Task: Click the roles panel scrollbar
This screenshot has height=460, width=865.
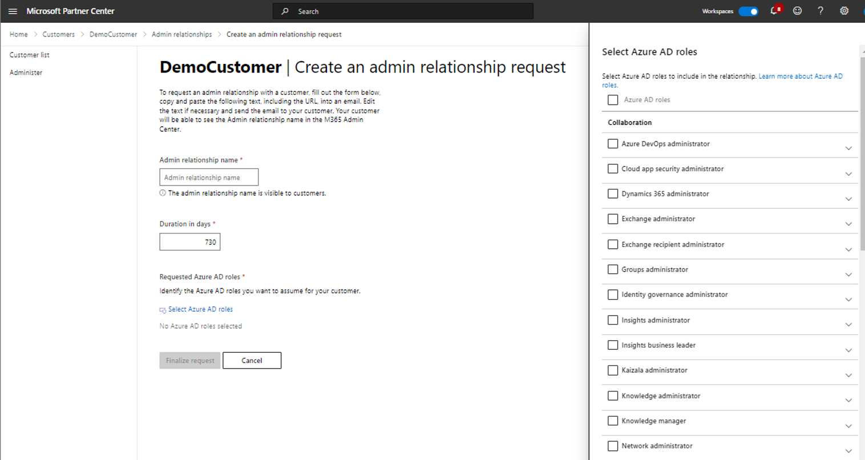Action: pyautogui.click(x=862, y=154)
